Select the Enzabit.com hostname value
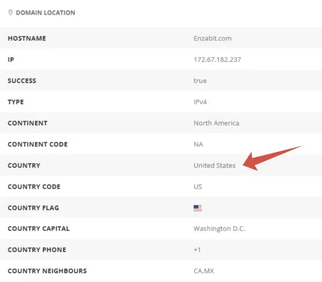Viewport: 322px width, 282px height. (212, 38)
